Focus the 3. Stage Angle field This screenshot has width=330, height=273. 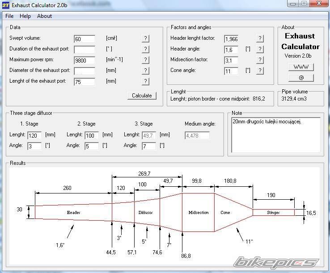pyautogui.click(x=149, y=147)
